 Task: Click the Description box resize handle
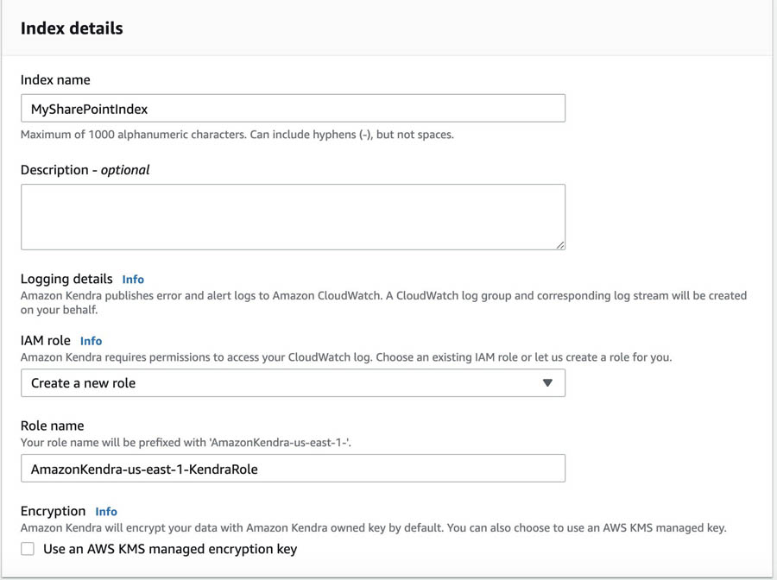560,245
